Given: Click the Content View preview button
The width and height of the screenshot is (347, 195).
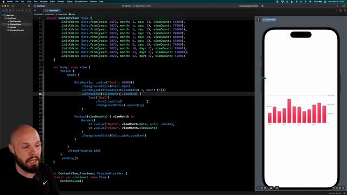Looking at the screenshot, I should [269, 19].
